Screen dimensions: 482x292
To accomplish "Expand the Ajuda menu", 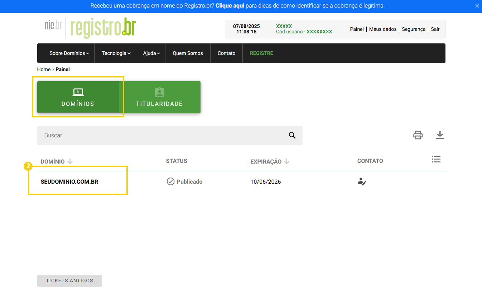I will point(151,53).
